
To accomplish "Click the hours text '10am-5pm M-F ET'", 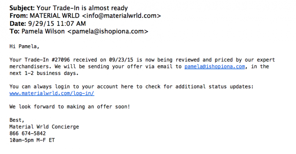I will tap(32, 140).
